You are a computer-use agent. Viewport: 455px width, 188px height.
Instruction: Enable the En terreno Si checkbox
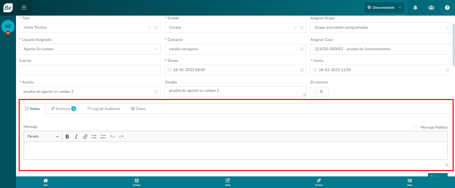click(315, 92)
